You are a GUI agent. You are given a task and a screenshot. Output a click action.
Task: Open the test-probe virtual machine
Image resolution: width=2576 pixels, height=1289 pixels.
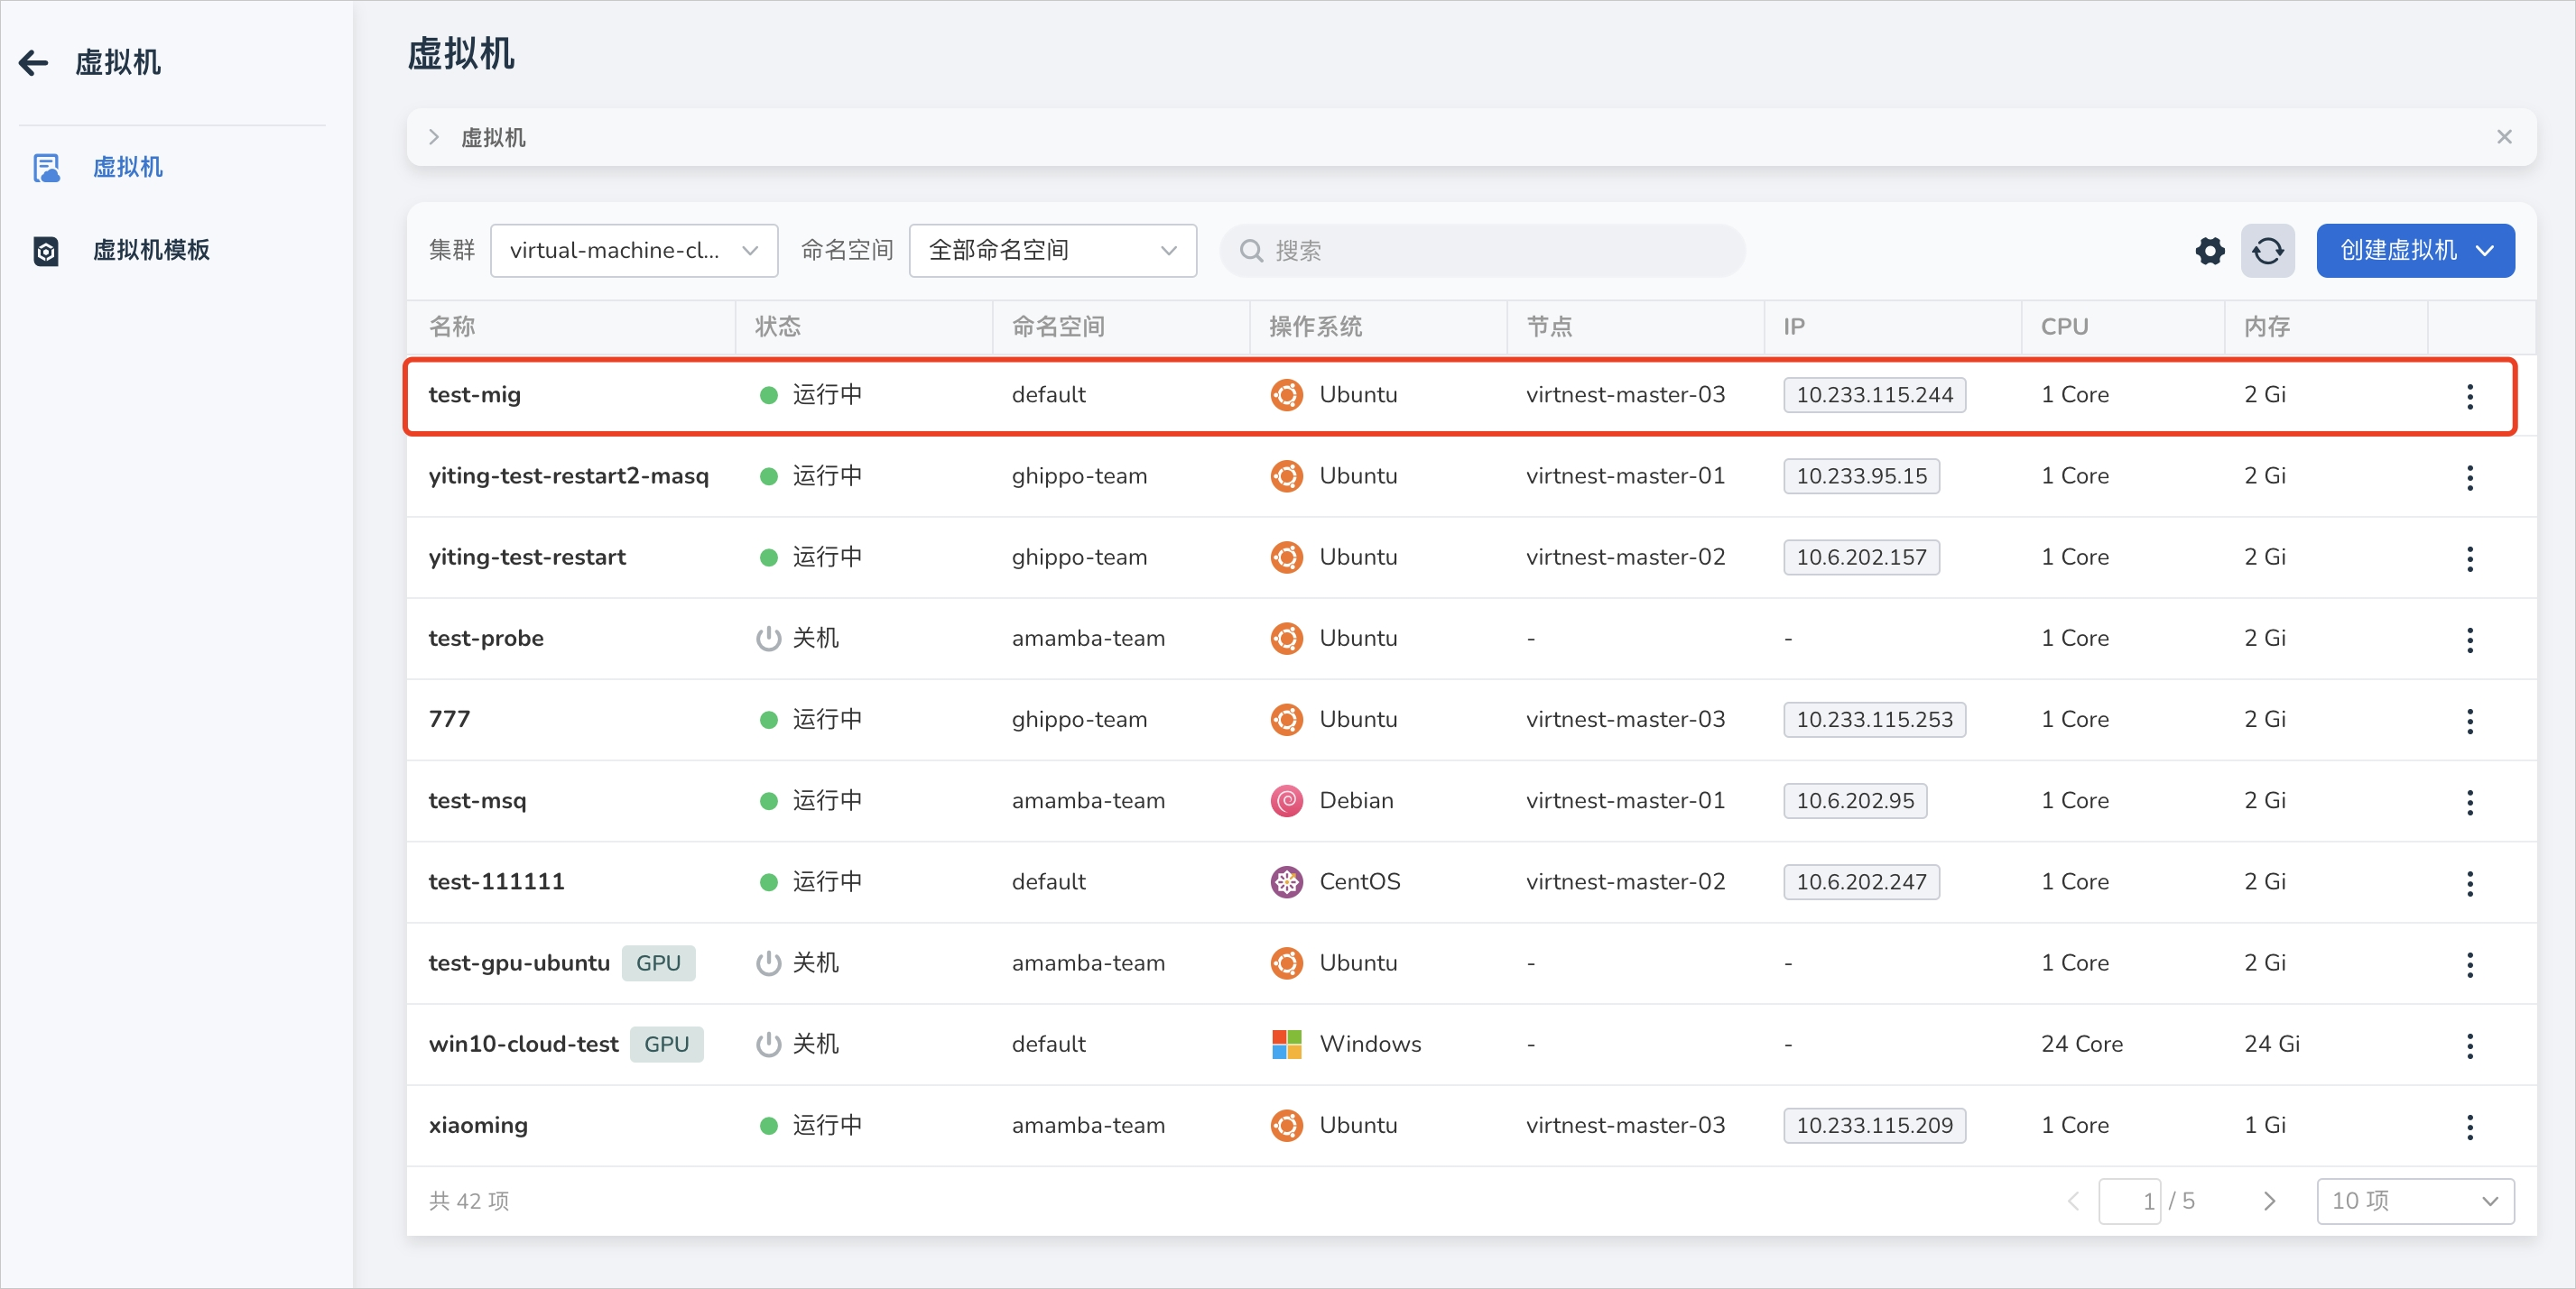[486, 638]
